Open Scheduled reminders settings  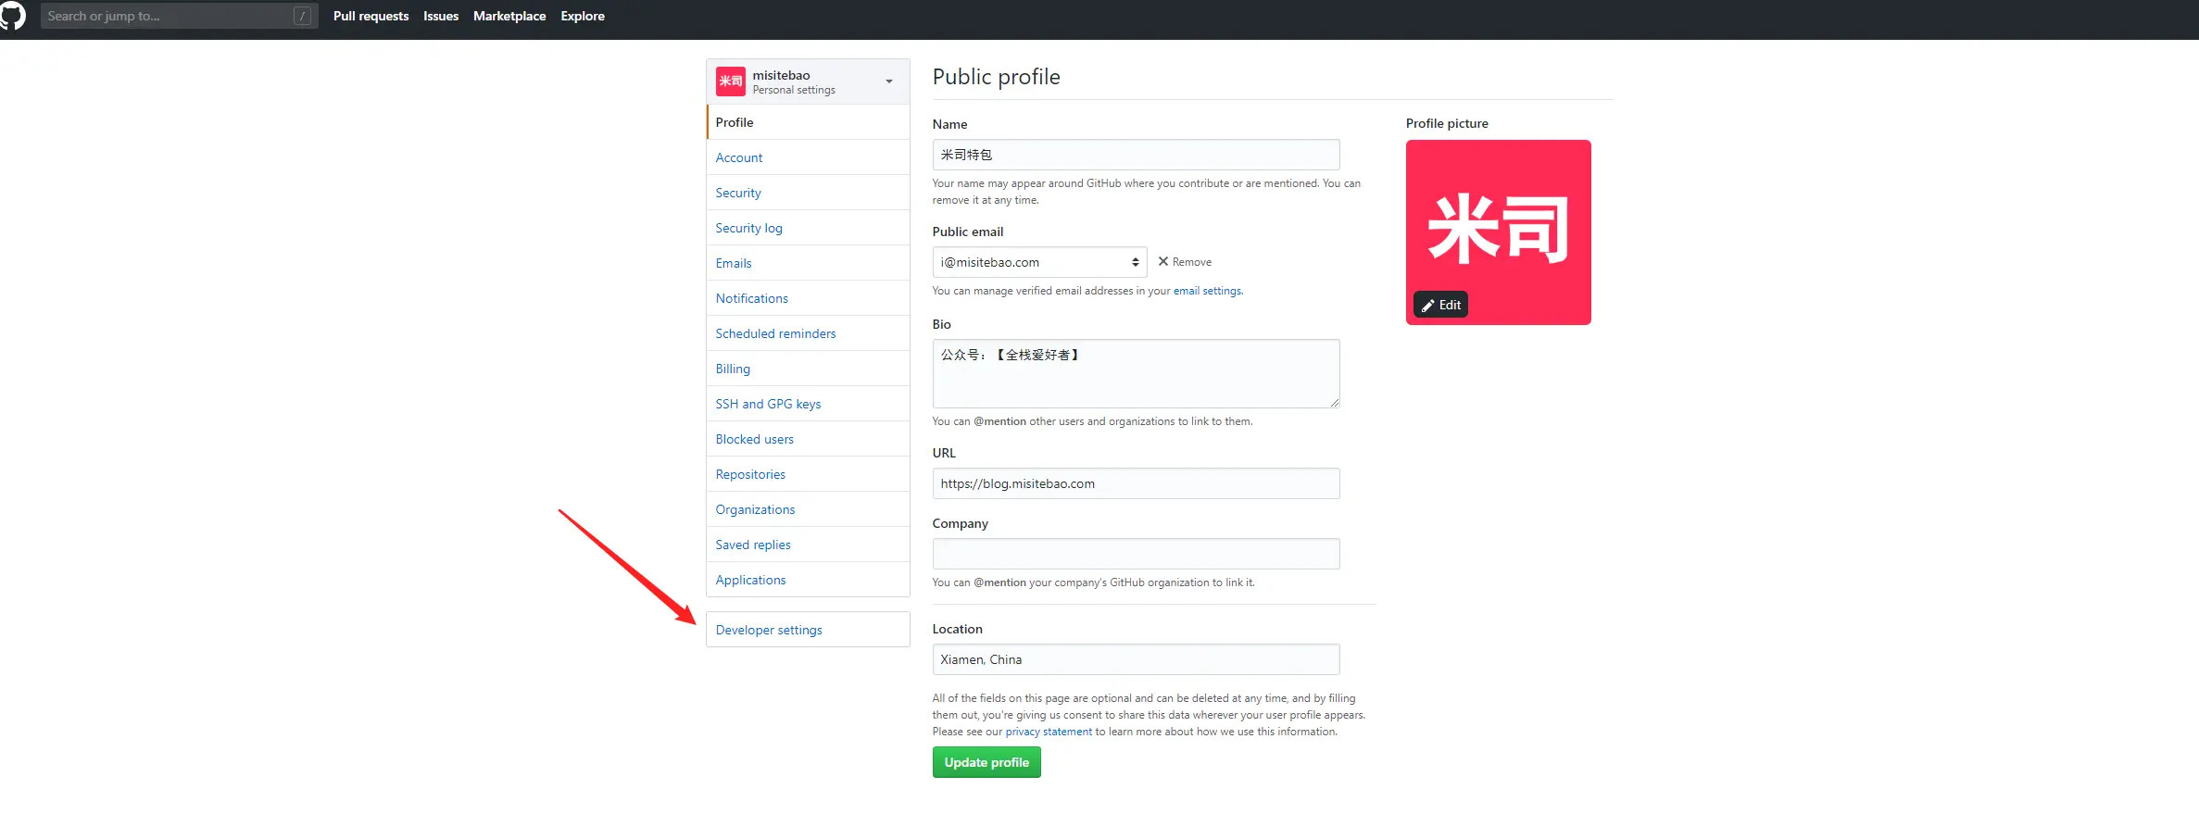(808, 333)
